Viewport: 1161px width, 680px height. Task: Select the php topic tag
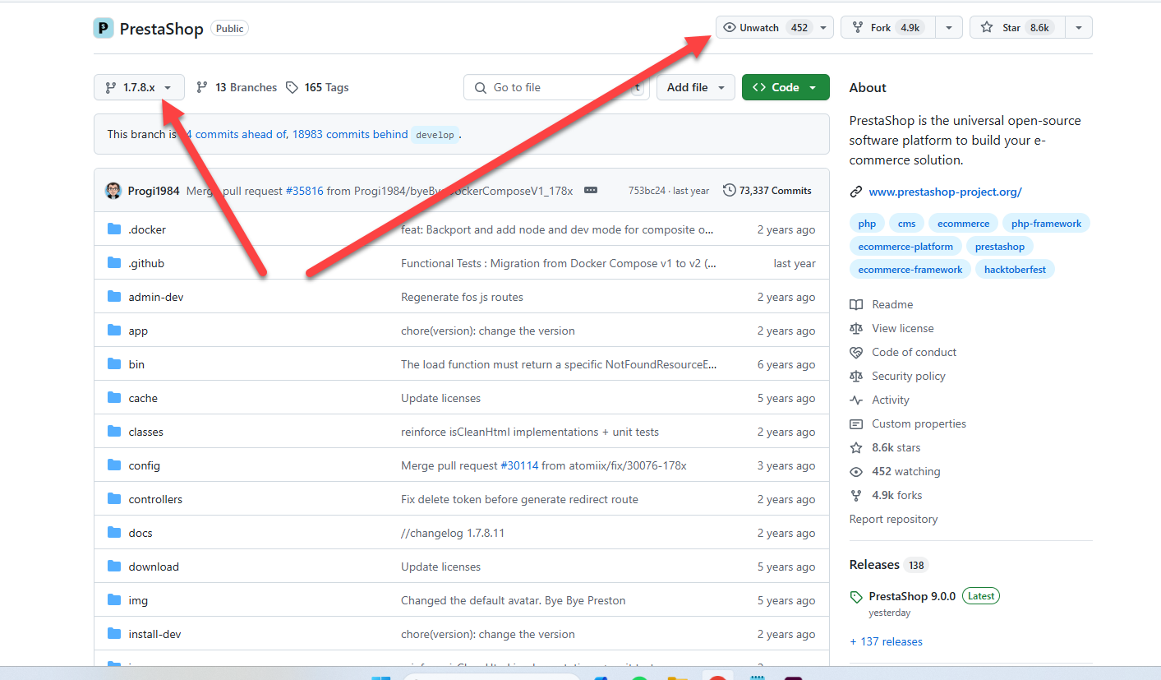tap(867, 224)
